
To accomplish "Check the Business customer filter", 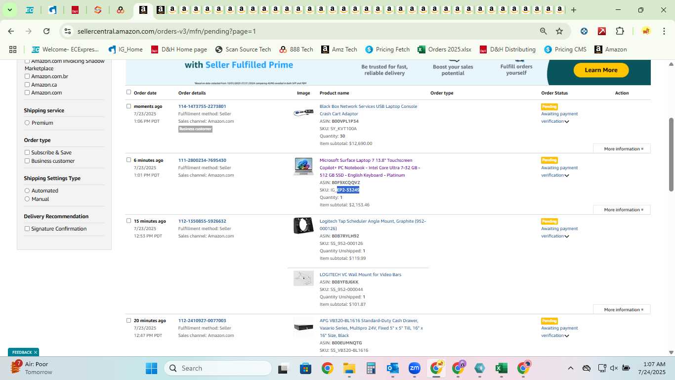I will click(27, 161).
